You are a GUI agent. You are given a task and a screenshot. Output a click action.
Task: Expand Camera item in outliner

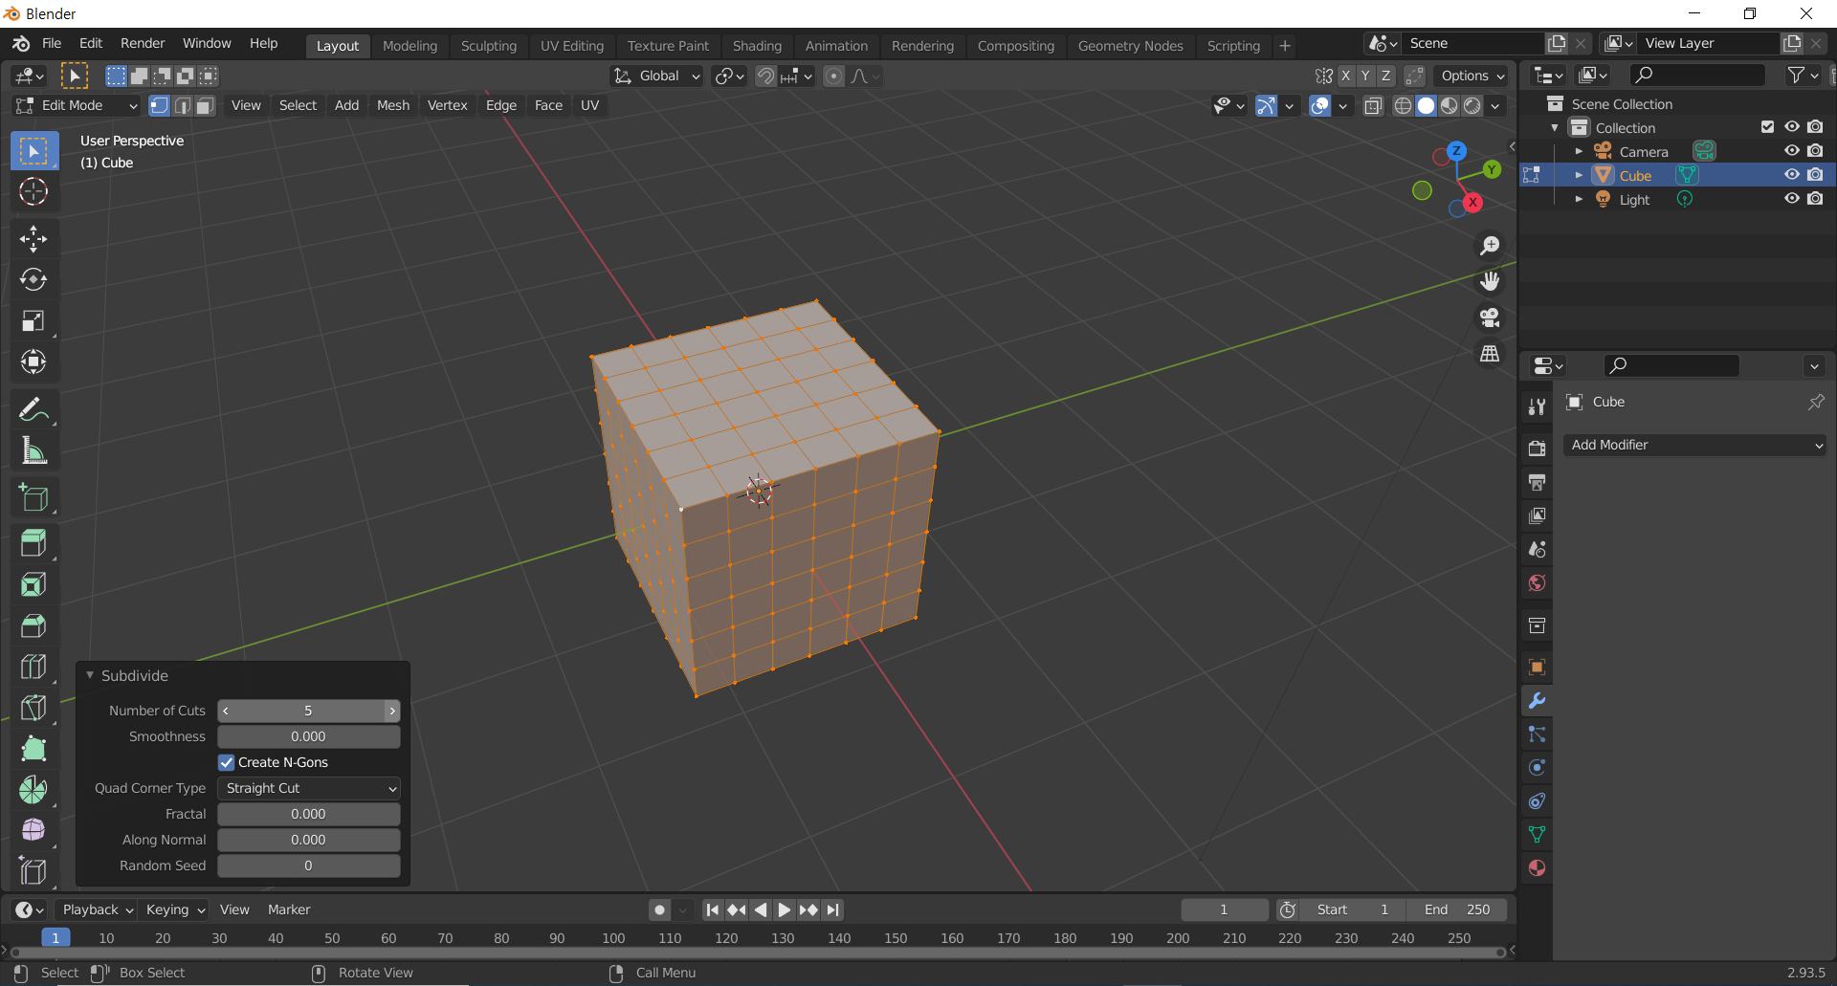point(1579,151)
